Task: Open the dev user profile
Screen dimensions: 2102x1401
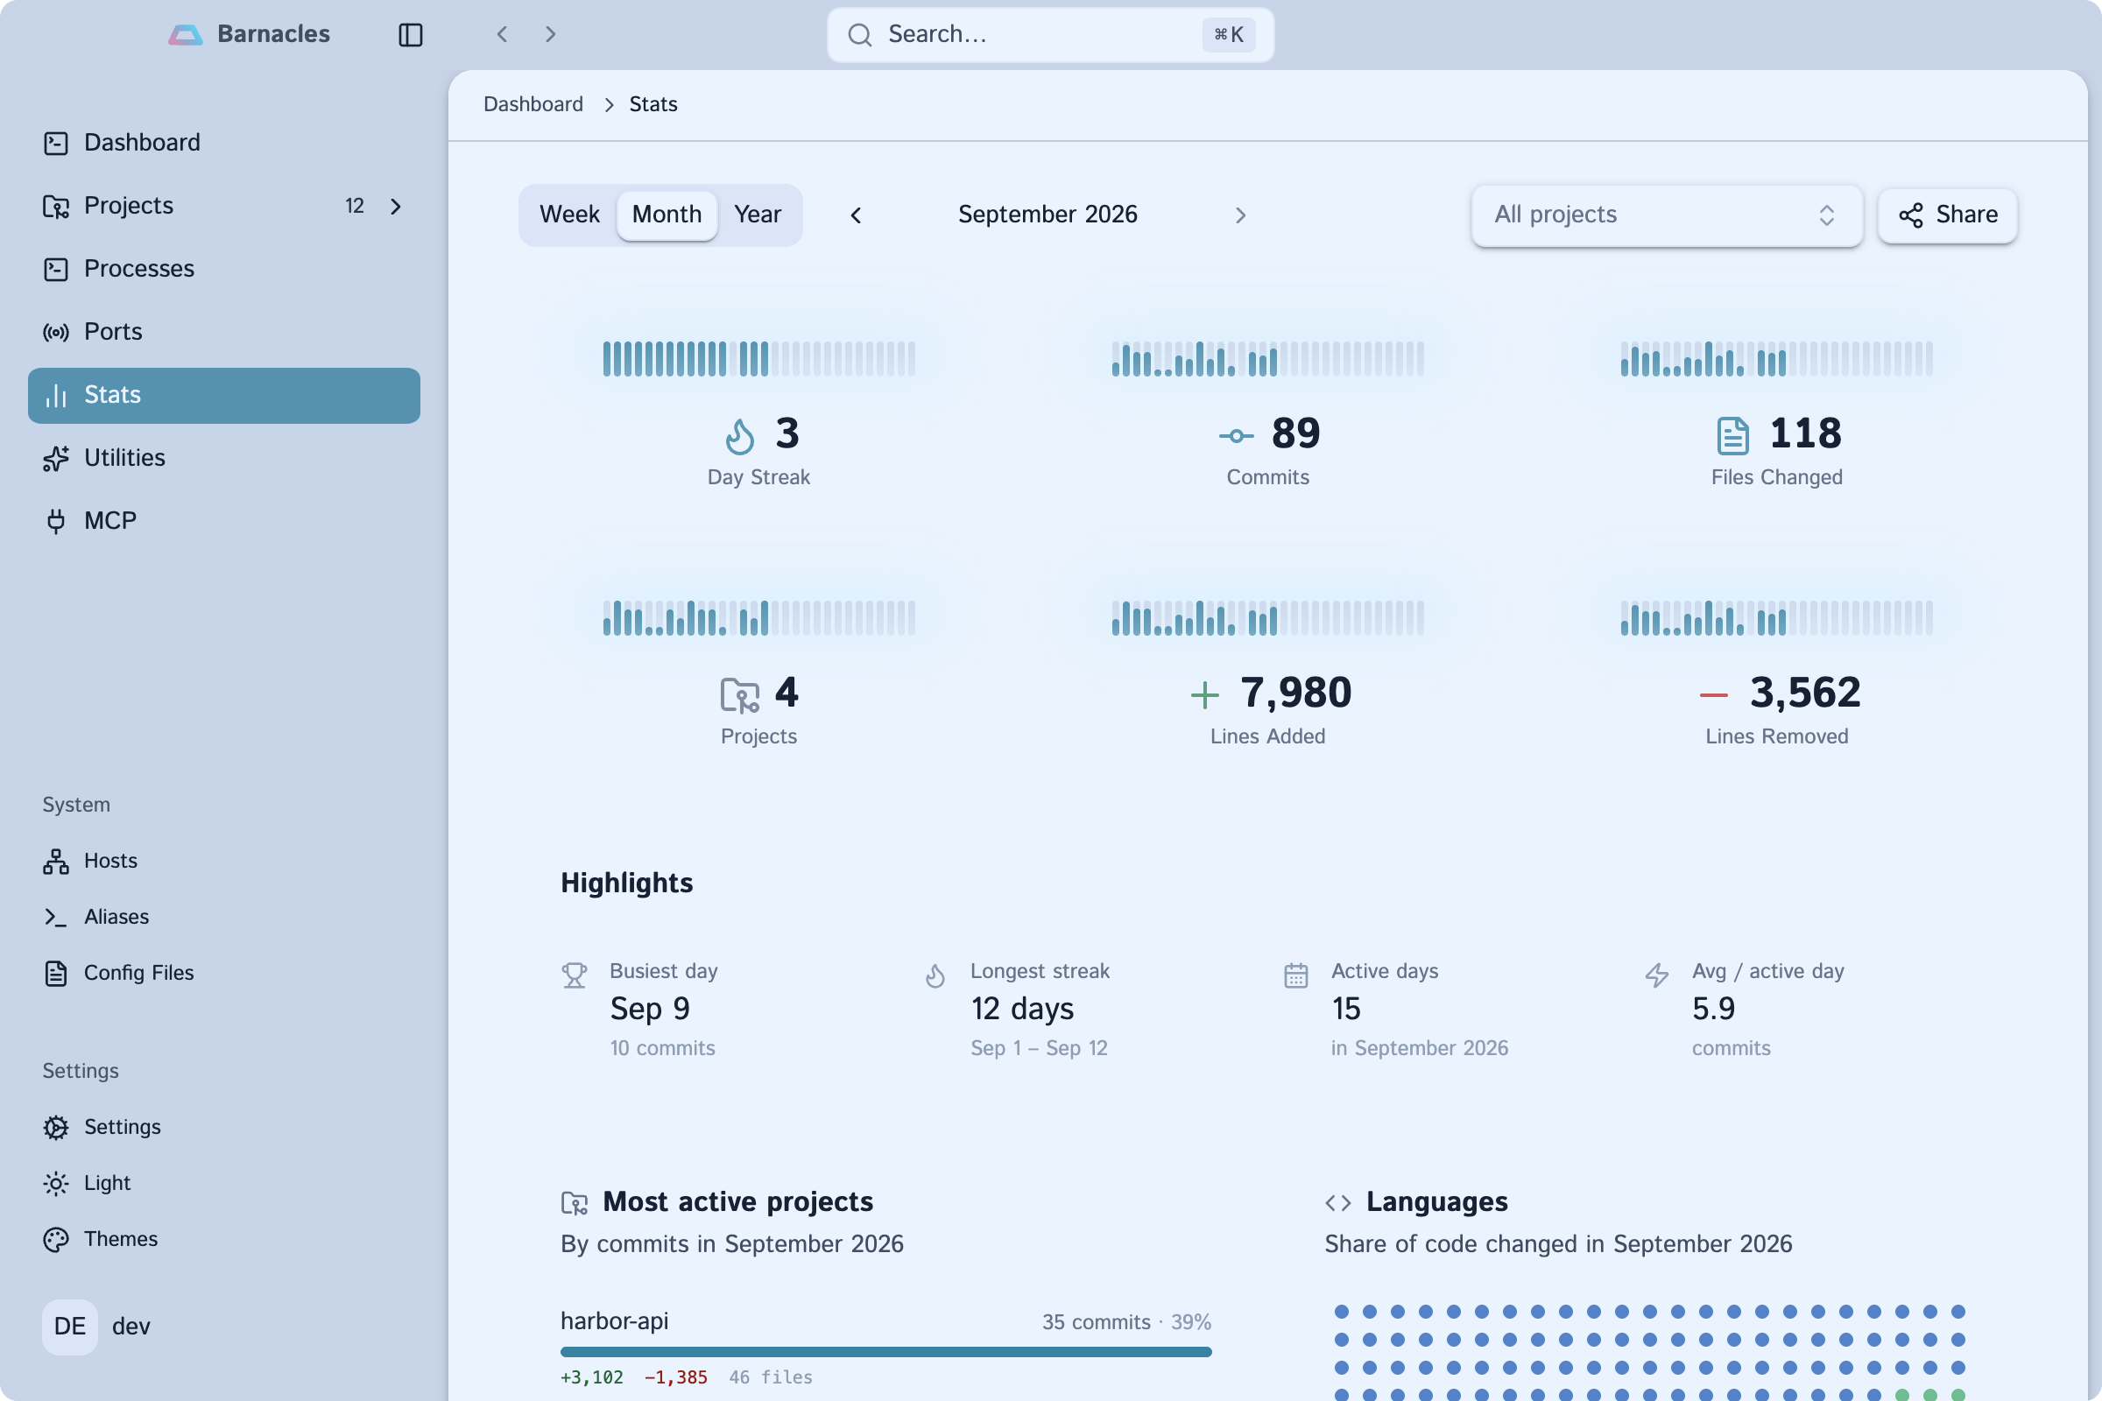Action: (x=223, y=1327)
